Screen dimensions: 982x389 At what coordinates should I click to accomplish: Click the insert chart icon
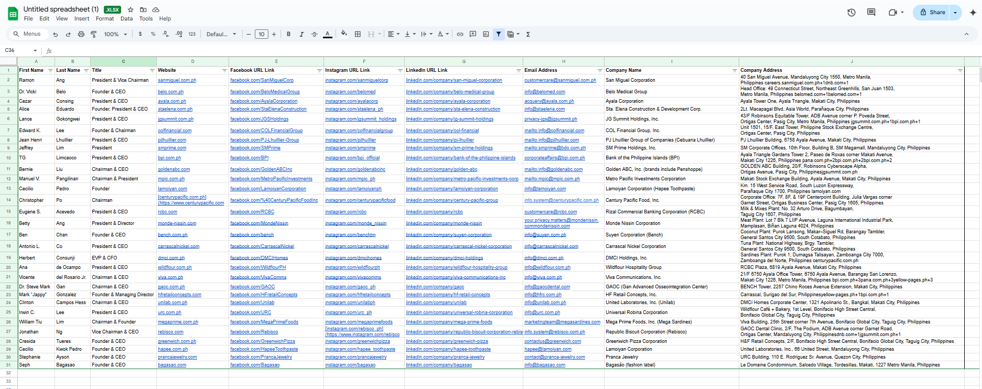coord(486,34)
